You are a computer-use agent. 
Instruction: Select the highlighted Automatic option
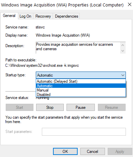click(x=81, y=86)
